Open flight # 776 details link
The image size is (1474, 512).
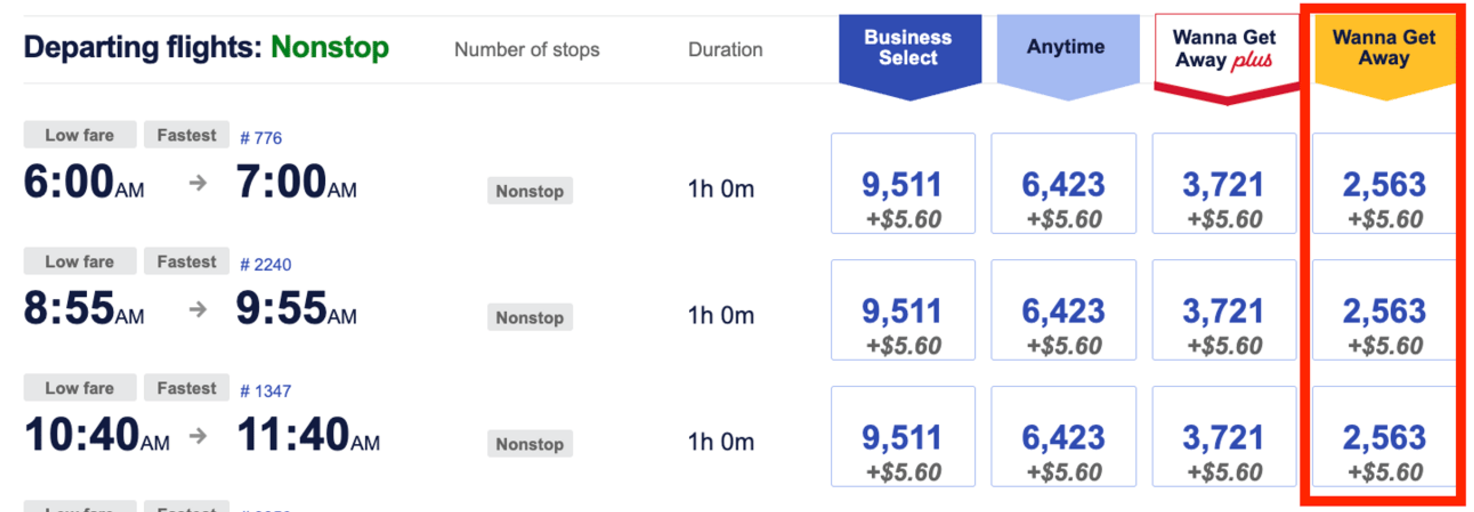(261, 138)
